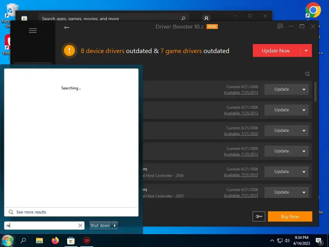329x247 pixels.
Task: Open the Driver Booster hamburger menu
Action: pos(33,31)
